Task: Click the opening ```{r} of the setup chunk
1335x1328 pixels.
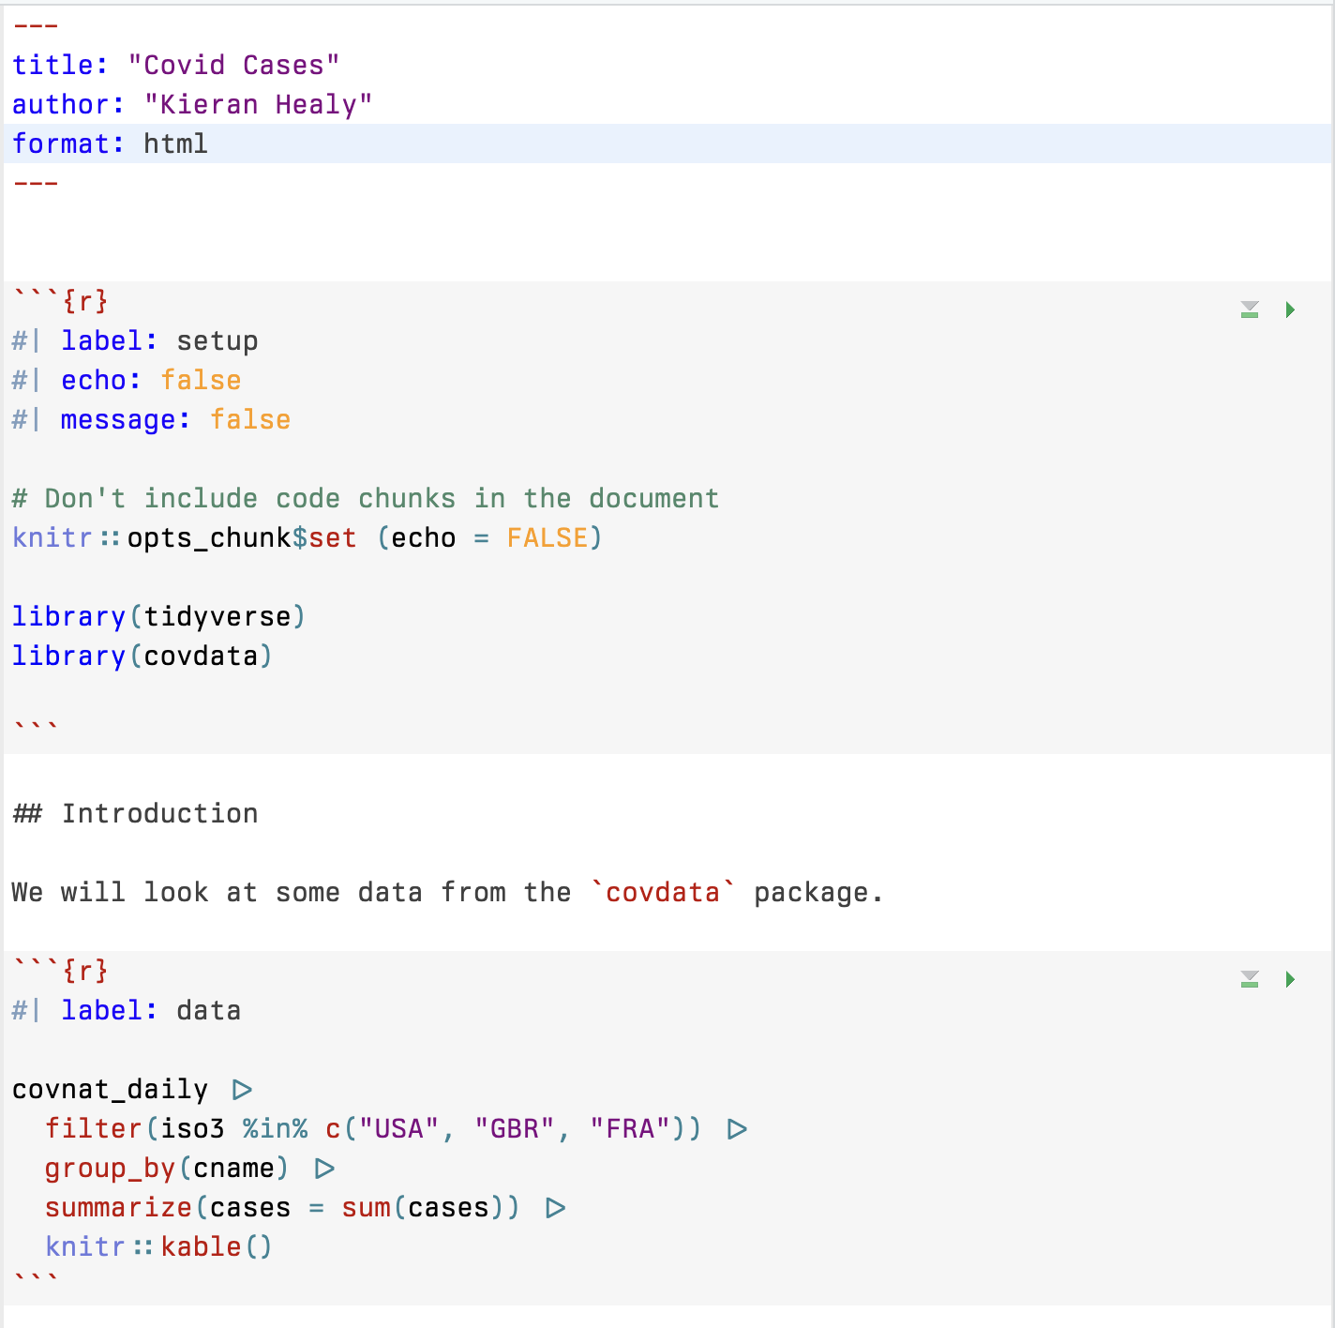Action: tap(61, 302)
